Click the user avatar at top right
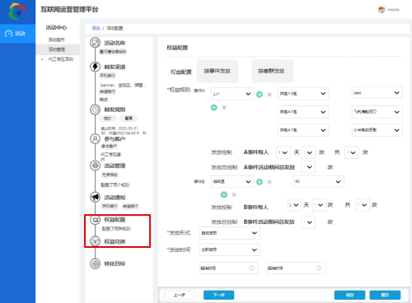This screenshot has height=303, width=412. 382,10
